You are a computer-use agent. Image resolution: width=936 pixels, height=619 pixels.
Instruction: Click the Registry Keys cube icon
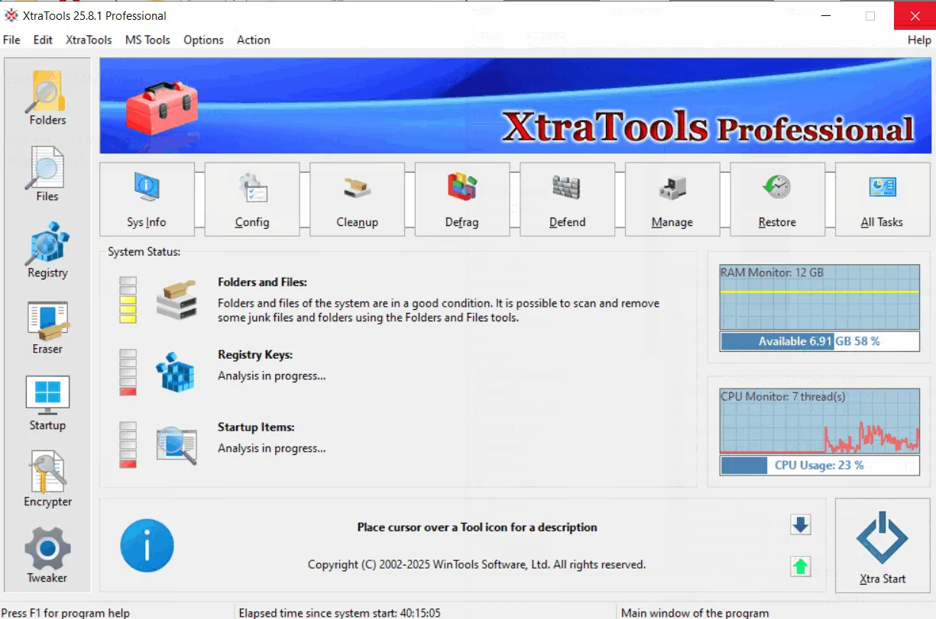[x=176, y=372]
